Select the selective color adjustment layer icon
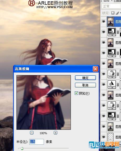121x151 pixels. pyautogui.click(x=112, y=85)
